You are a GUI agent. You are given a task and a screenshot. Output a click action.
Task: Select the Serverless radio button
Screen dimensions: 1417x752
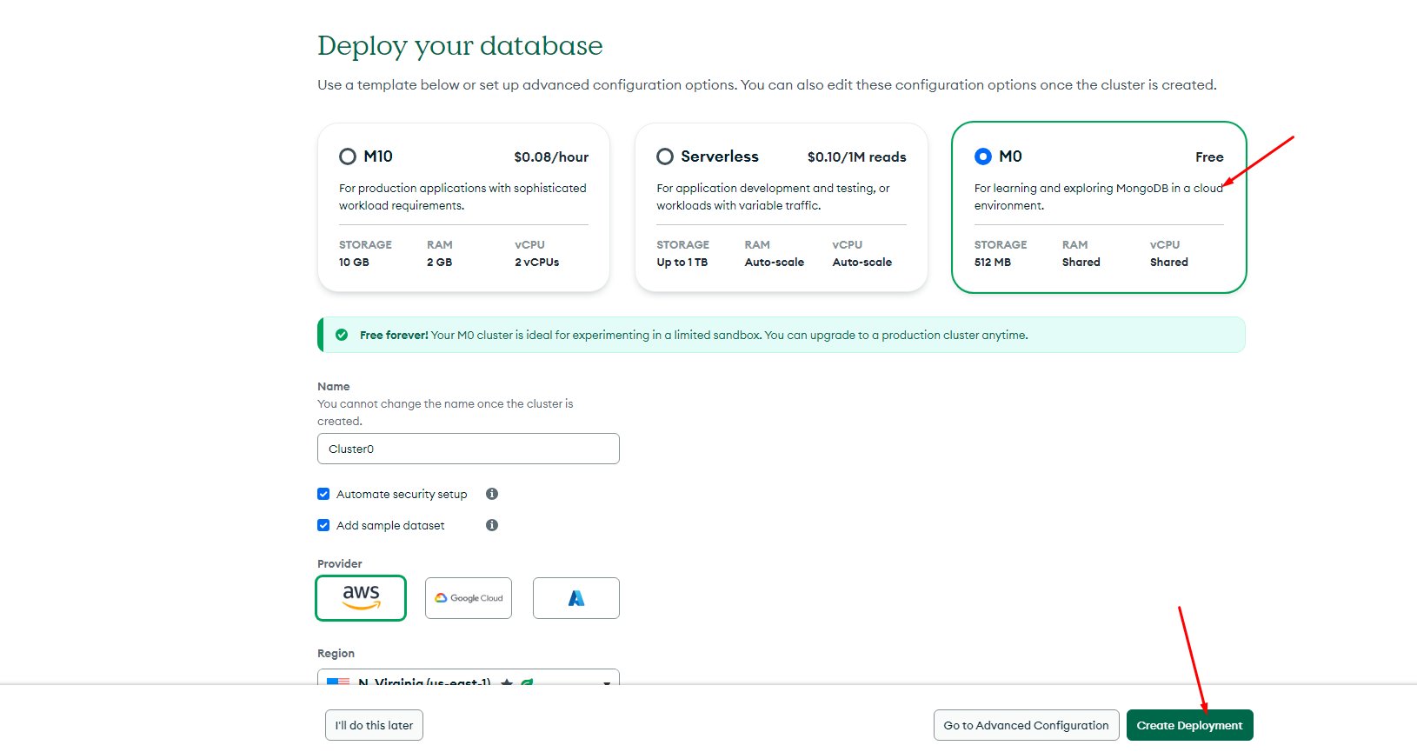point(665,156)
